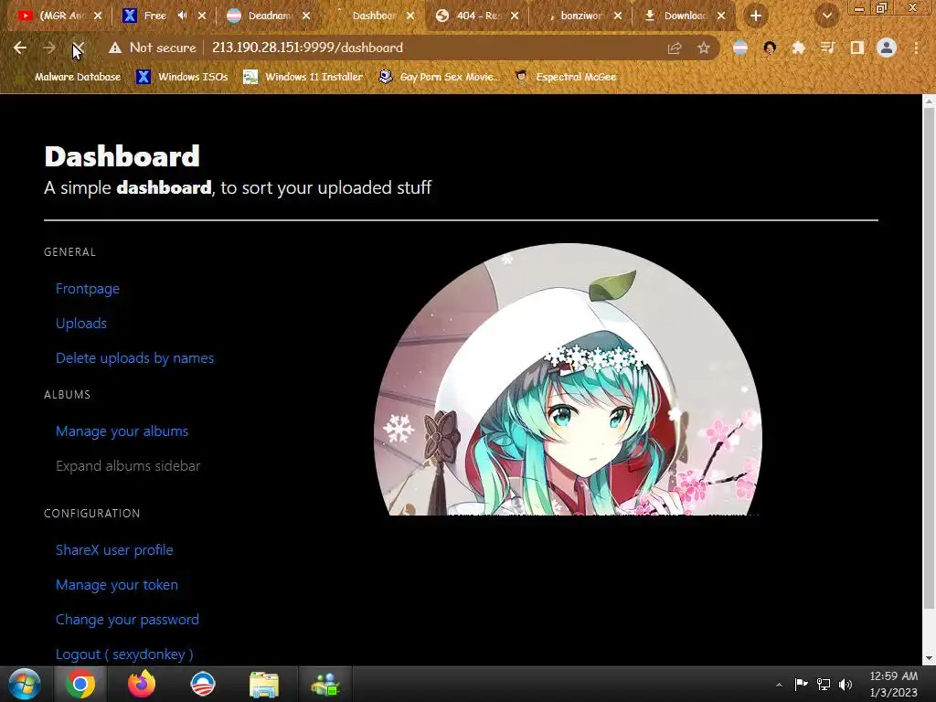Stop loading the page
The height and width of the screenshot is (702, 936).
(78, 48)
